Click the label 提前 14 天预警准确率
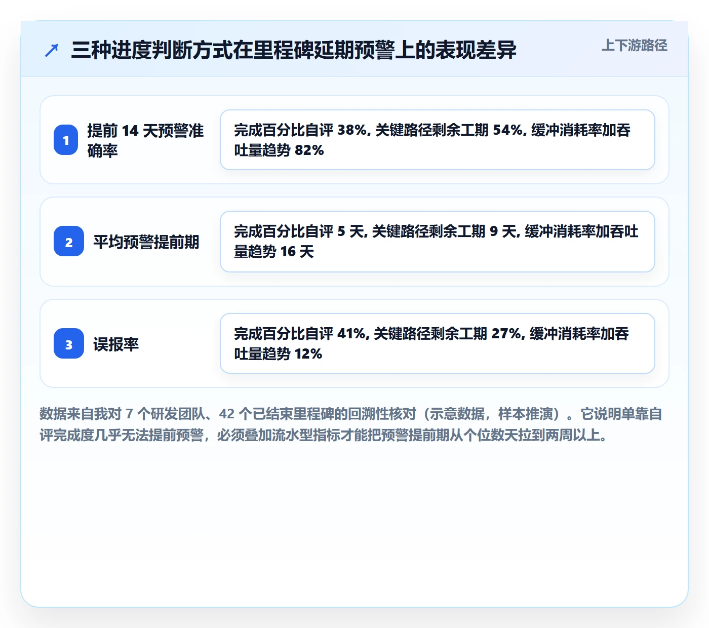709x628 pixels. pos(146,140)
